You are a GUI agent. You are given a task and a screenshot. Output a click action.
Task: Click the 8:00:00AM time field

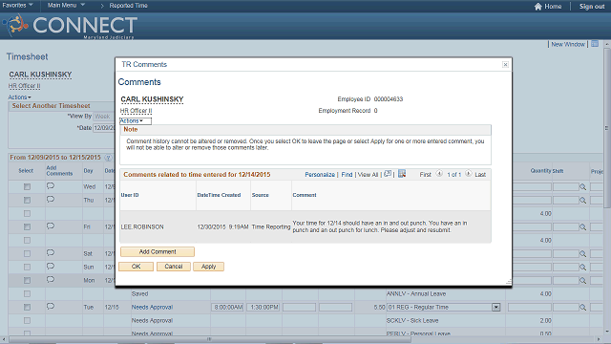(x=228, y=308)
